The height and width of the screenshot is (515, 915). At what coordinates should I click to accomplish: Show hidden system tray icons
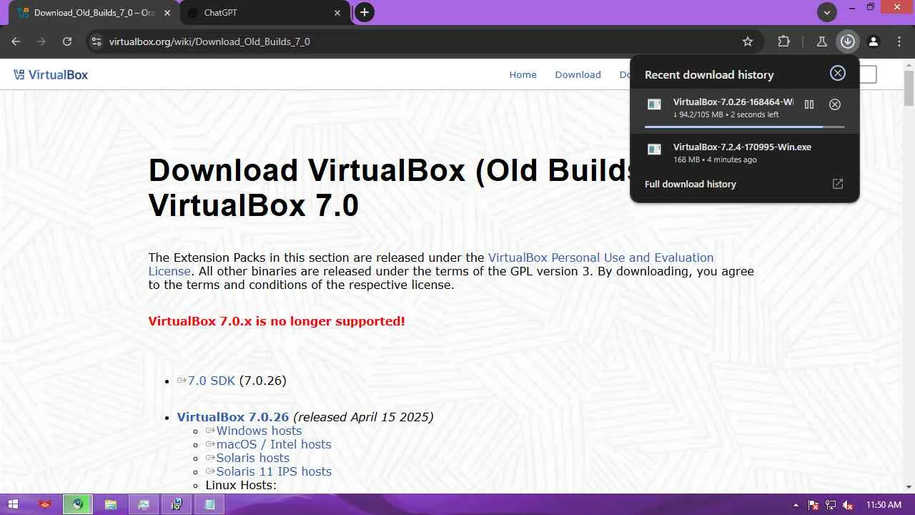(796, 505)
